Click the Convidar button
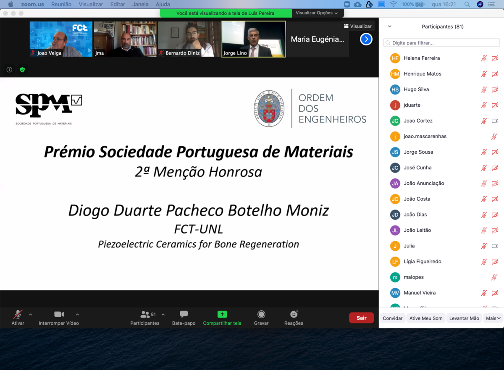Viewport: 504px width, 370px height. pyautogui.click(x=393, y=318)
